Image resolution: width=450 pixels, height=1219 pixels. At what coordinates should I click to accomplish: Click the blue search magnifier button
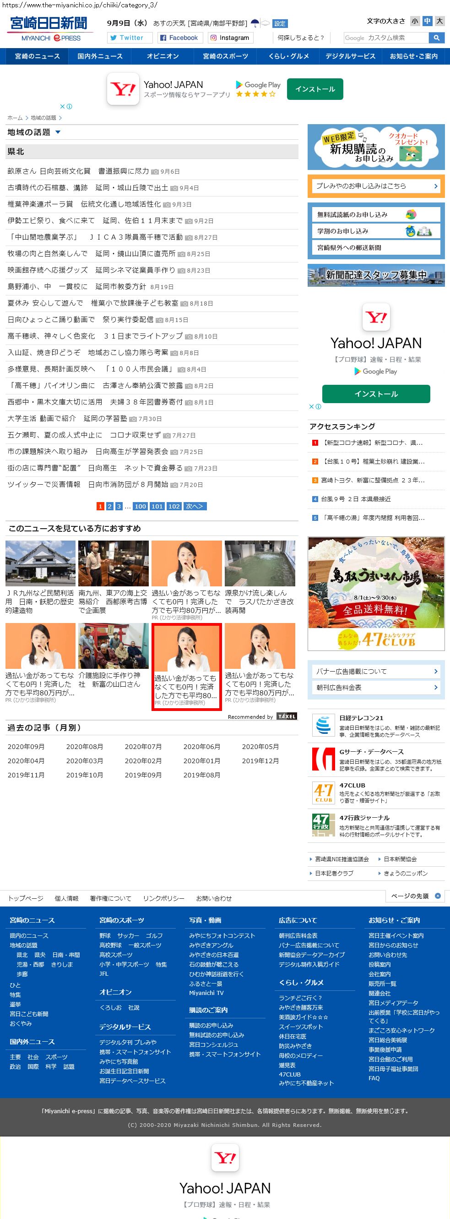(436, 38)
